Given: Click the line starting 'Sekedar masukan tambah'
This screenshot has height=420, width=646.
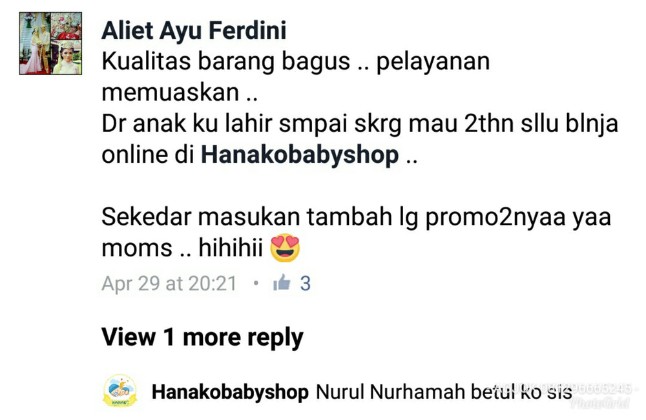Looking at the screenshot, I should [x=356, y=217].
